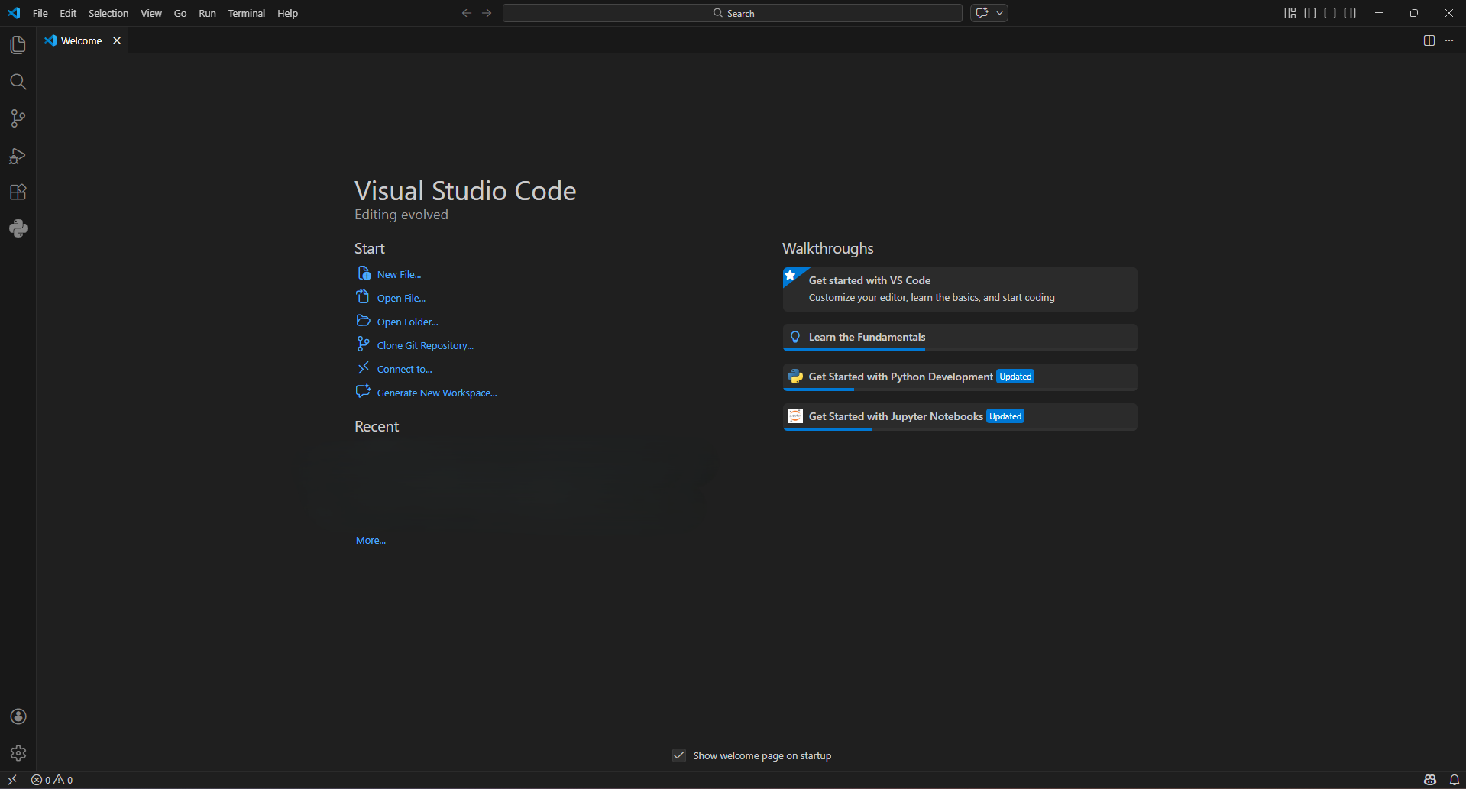Open the Edit menu
The image size is (1466, 789).
(68, 13)
